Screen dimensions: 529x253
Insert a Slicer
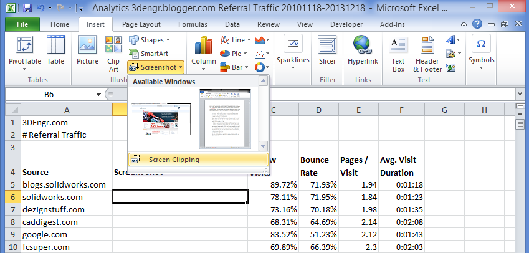pyautogui.click(x=327, y=50)
